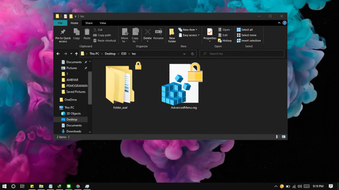The width and height of the screenshot is (339, 190).
Task: Open the Start menu
Action: 4,186
